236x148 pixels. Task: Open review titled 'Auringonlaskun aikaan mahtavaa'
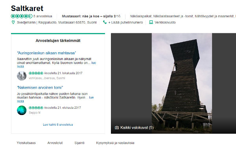(x=46, y=53)
